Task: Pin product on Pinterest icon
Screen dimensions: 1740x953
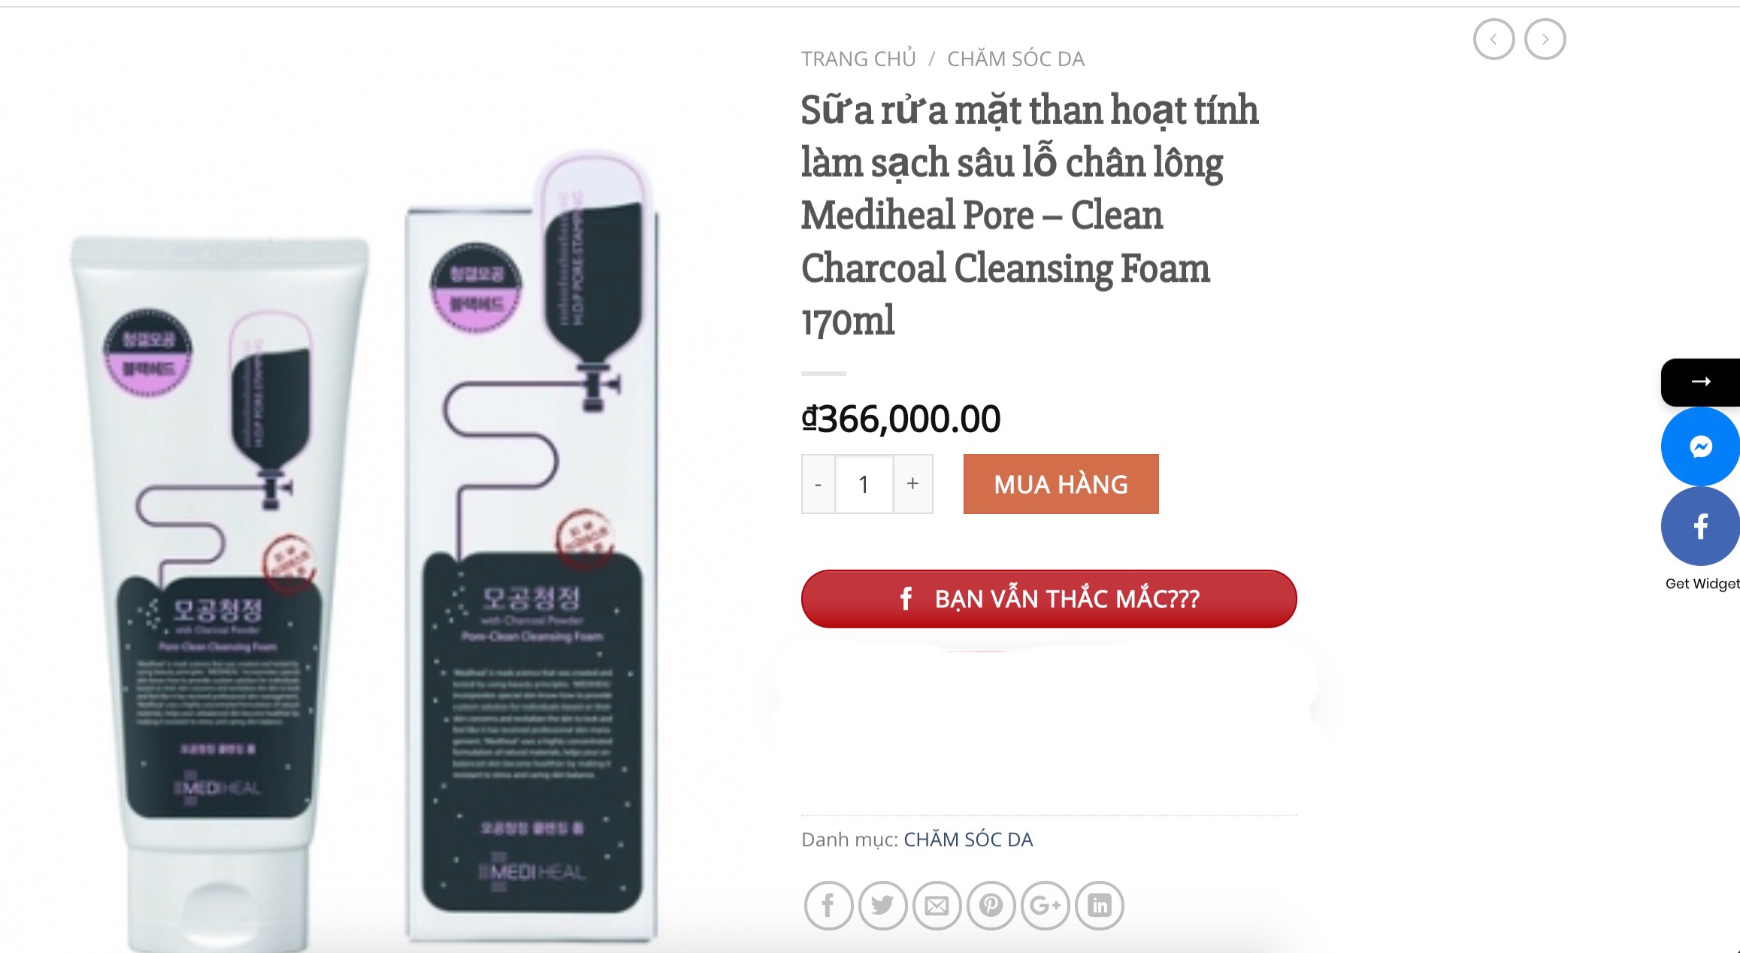Action: pyautogui.click(x=991, y=906)
